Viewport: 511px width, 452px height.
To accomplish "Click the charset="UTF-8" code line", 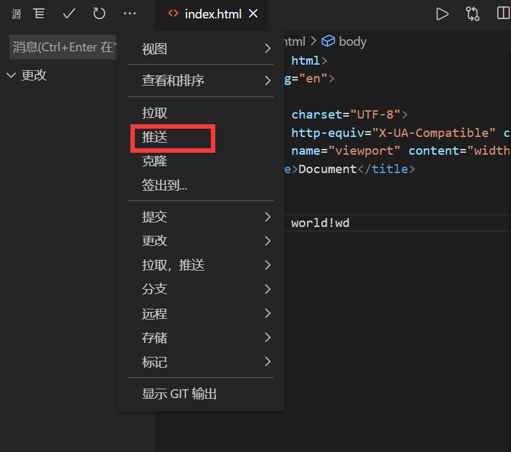I will tap(350, 115).
